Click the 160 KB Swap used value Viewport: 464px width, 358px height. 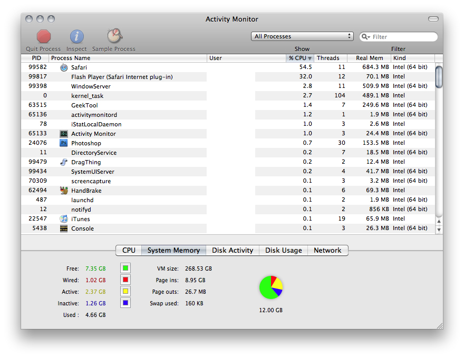click(x=194, y=303)
